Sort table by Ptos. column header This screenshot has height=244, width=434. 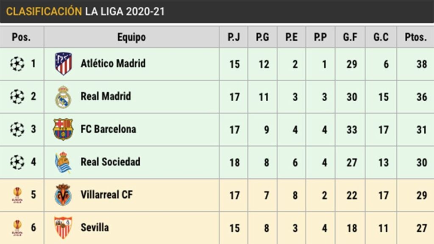415,37
